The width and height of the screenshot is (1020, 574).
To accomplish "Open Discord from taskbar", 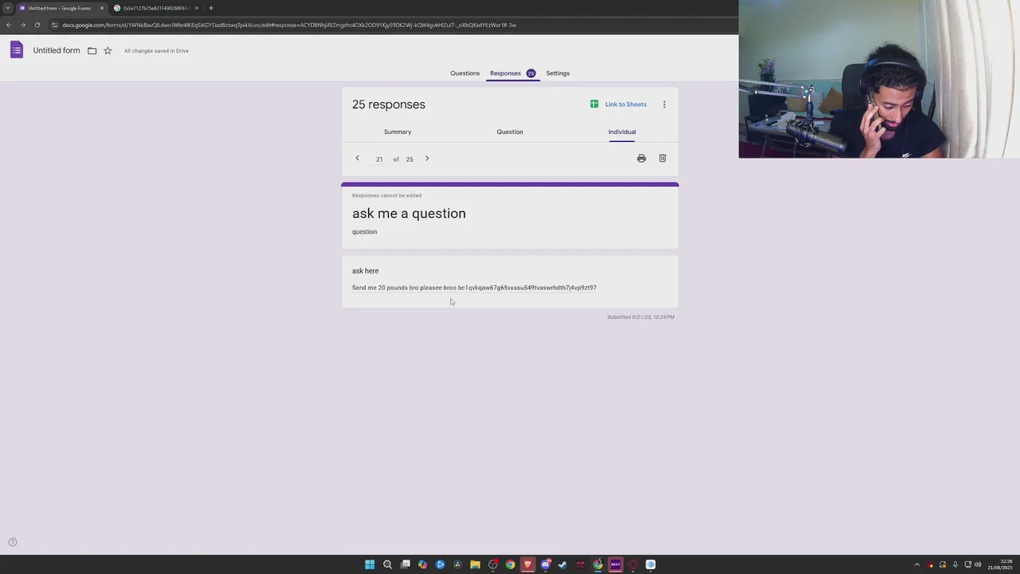I will pos(545,564).
